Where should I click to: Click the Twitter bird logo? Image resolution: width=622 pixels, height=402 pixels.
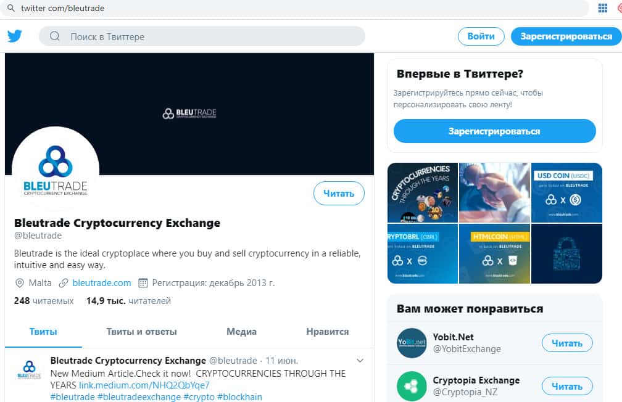(15, 36)
